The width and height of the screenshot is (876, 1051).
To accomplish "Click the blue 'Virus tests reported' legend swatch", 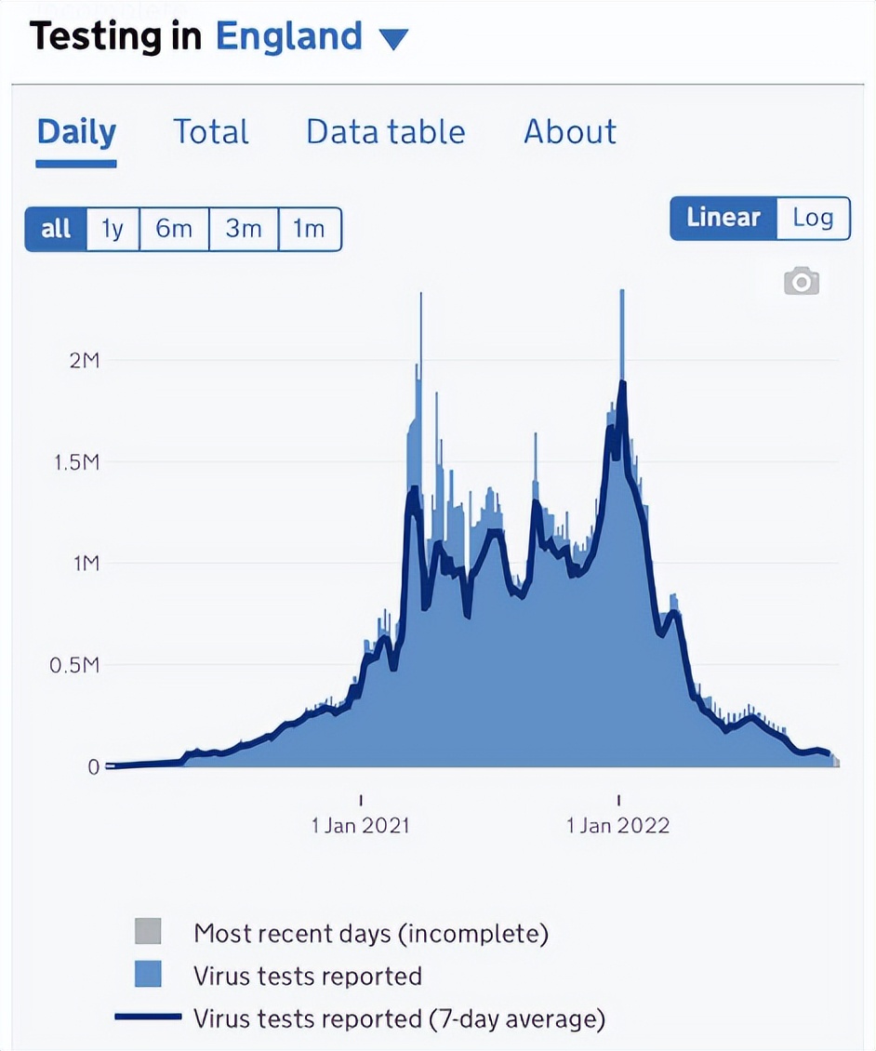I will (148, 975).
